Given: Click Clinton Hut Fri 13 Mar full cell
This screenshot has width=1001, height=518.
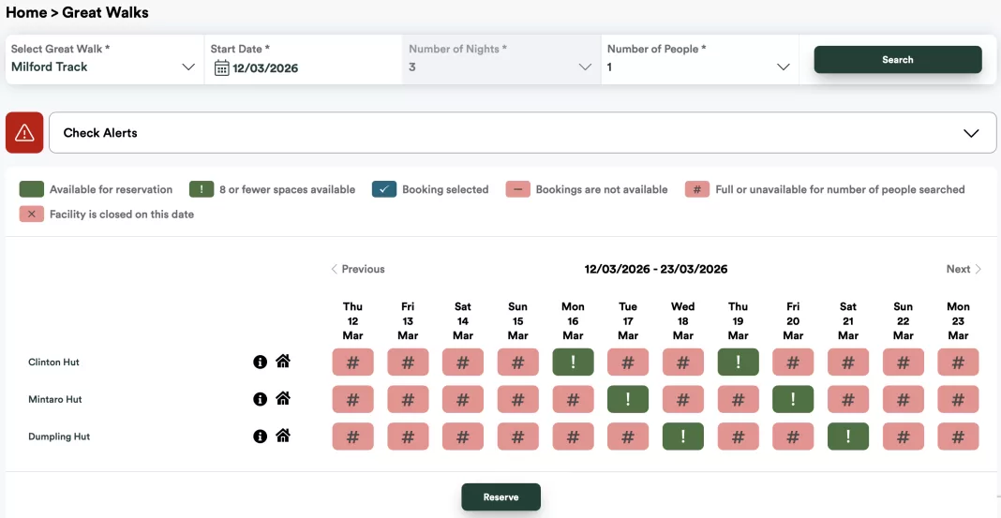Looking at the screenshot, I should click(x=408, y=362).
